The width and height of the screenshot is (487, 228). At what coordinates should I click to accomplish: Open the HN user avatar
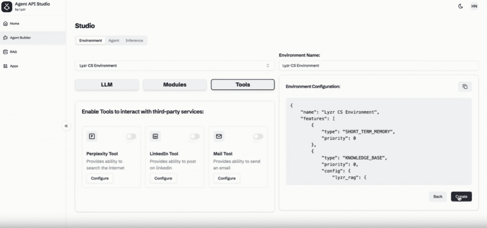(x=474, y=6)
